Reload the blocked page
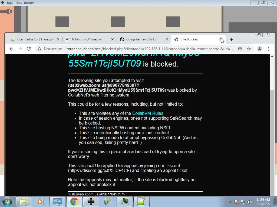Screen dimensions: 277x207 tap(29, 49)
